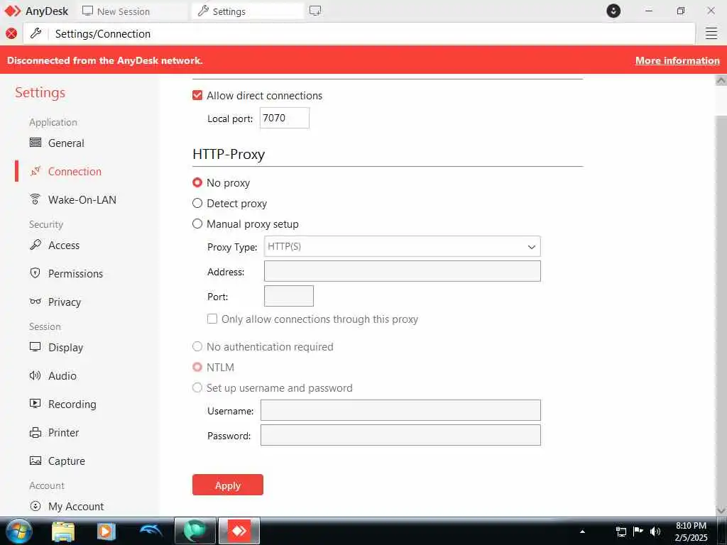Uncheck Allow direct connections

[197, 95]
